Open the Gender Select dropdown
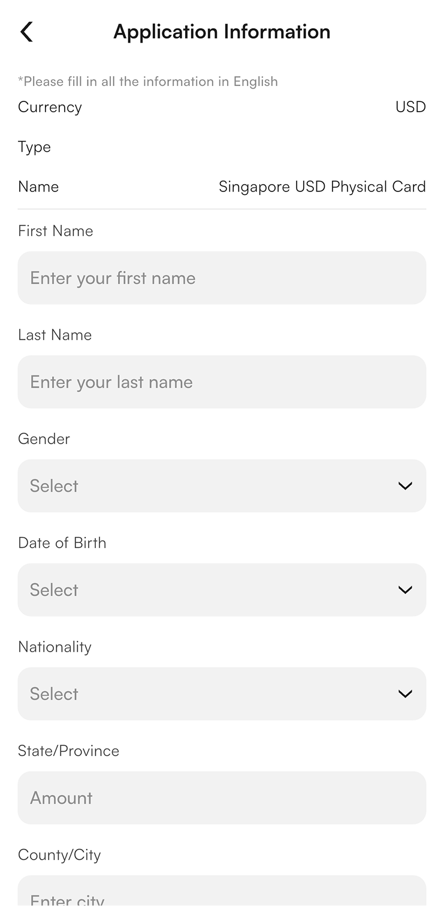The height and width of the screenshot is (906, 444). (x=222, y=486)
